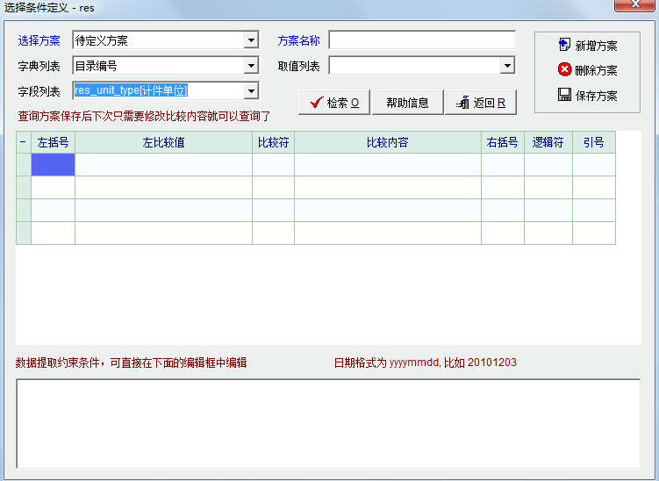This screenshot has height=481, width=659.
Task: Expand the 字段列表 field dropdown
Action: point(251,91)
